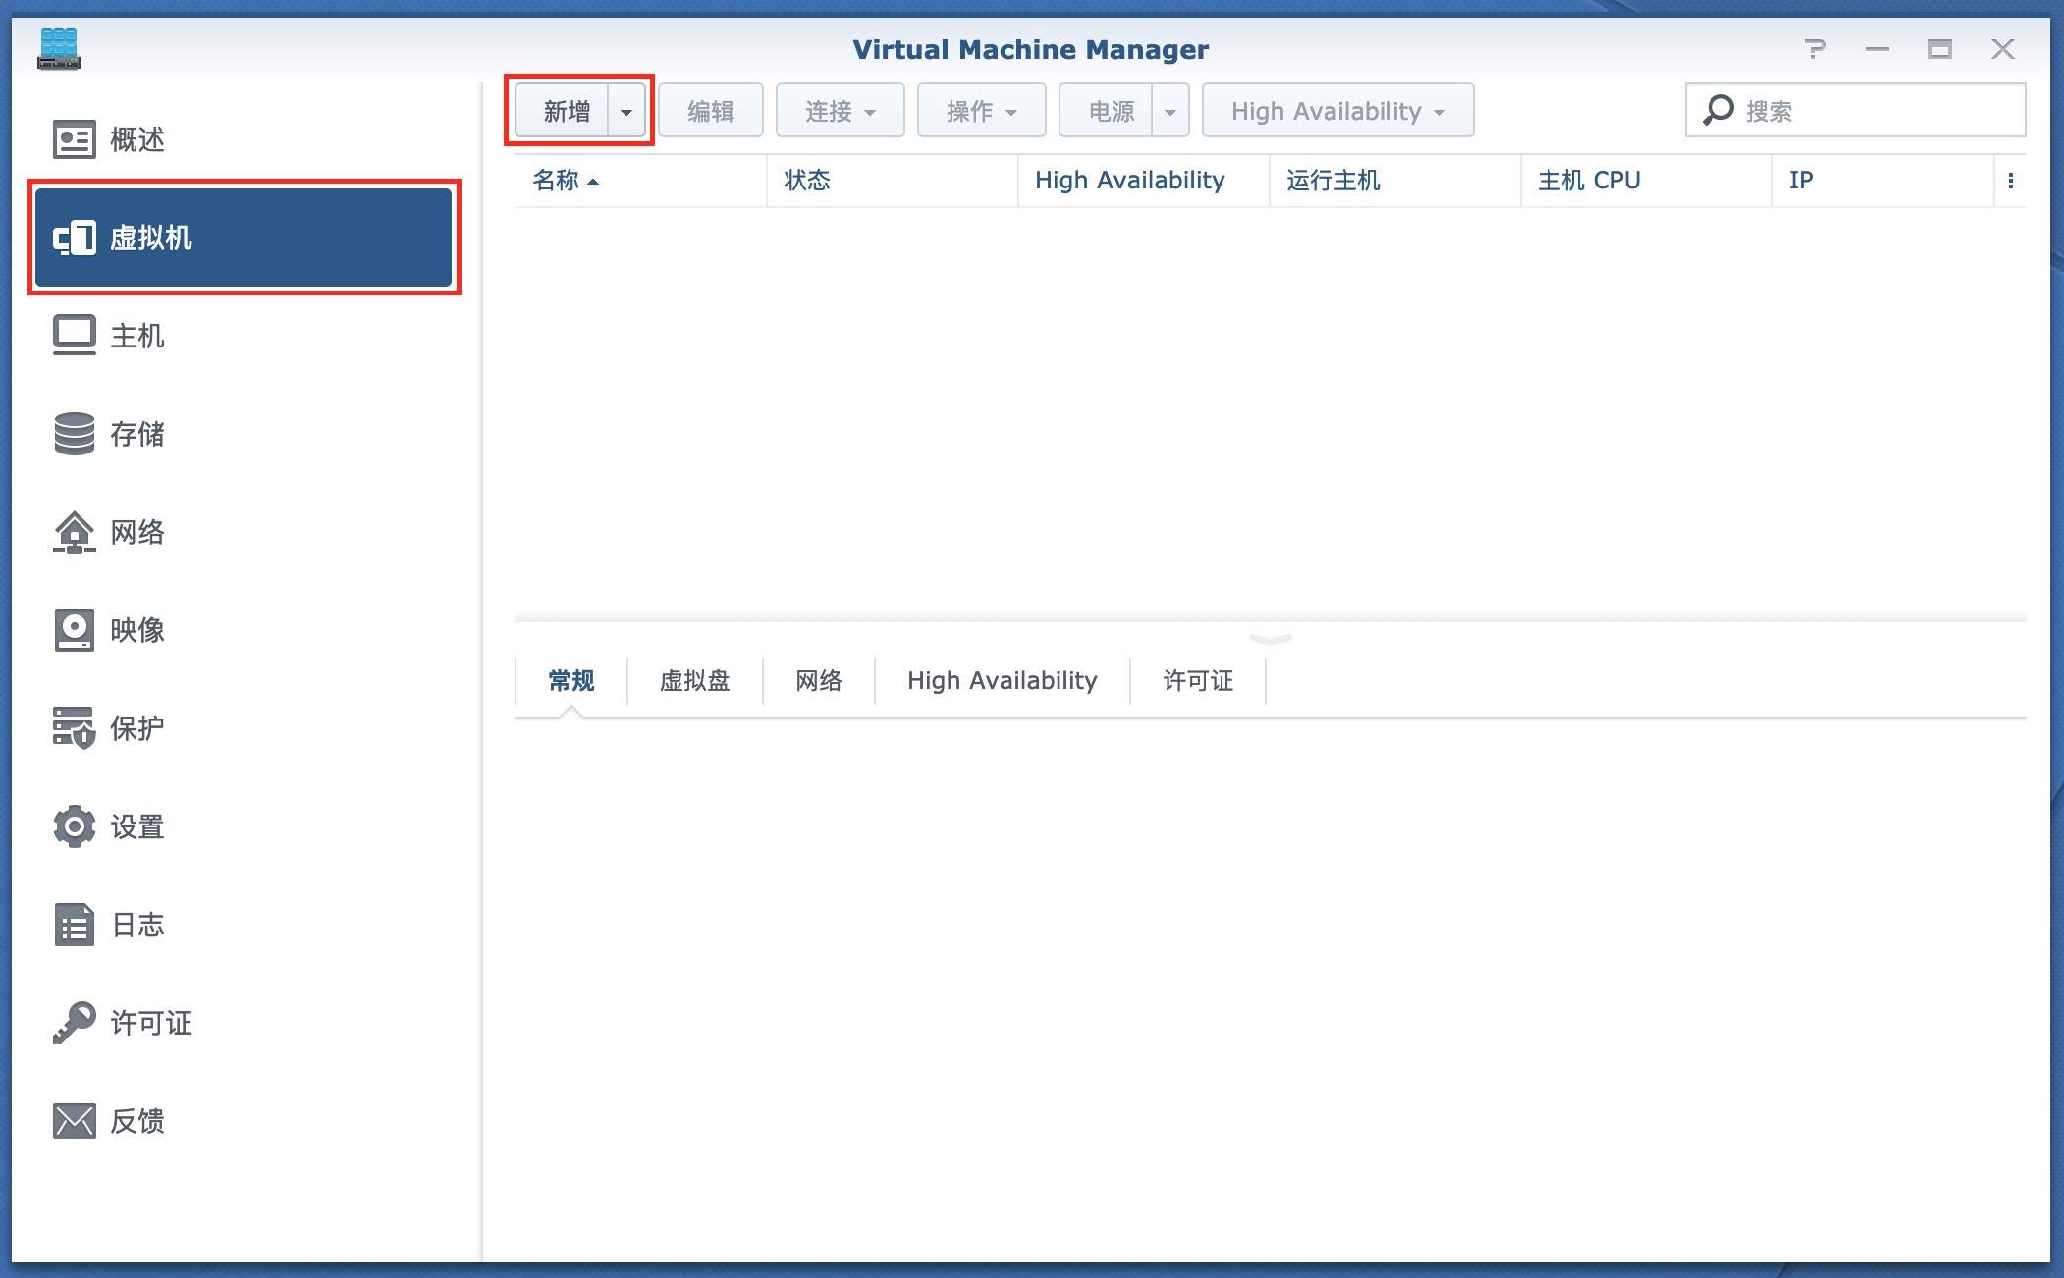Open the Protection (保护) shield icon
Screen dimensions: 2064x1278
pos(74,728)
